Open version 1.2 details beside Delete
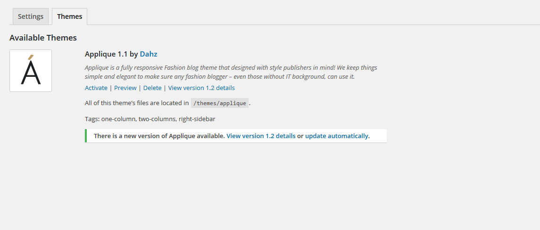The height and width of the screenshot is (230, 540). (x=201, y=88)
